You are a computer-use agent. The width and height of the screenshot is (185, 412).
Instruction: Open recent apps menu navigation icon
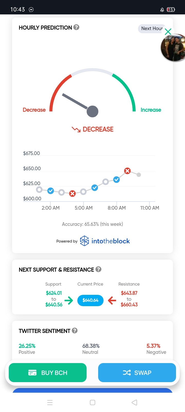pyautogui.click(x=50, y=402)
